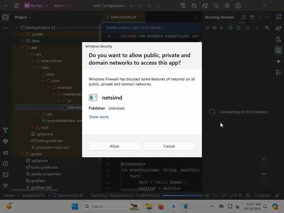The height and width of the screenshot is (213, 284).
Task: Click emulator power button icon
Action: click(x=207, y=28)
